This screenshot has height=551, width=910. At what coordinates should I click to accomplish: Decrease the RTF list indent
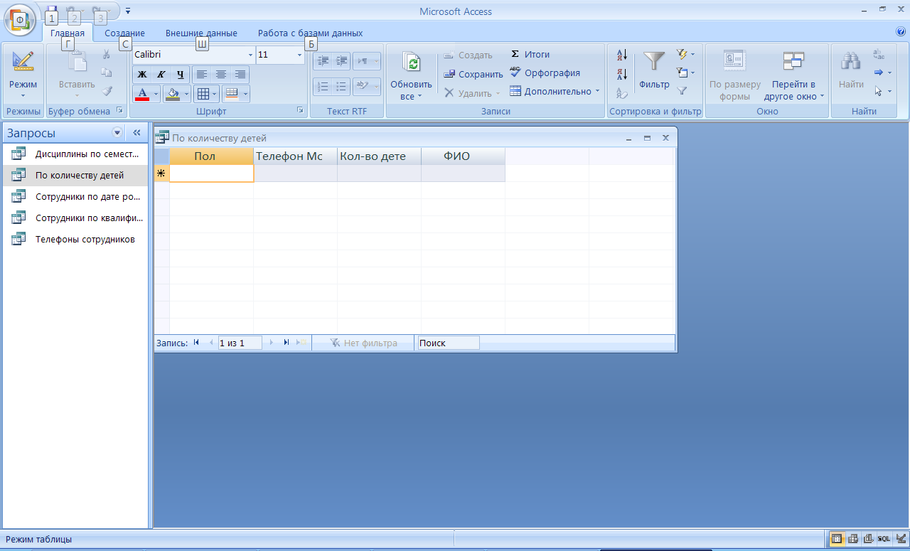point(323,61)
